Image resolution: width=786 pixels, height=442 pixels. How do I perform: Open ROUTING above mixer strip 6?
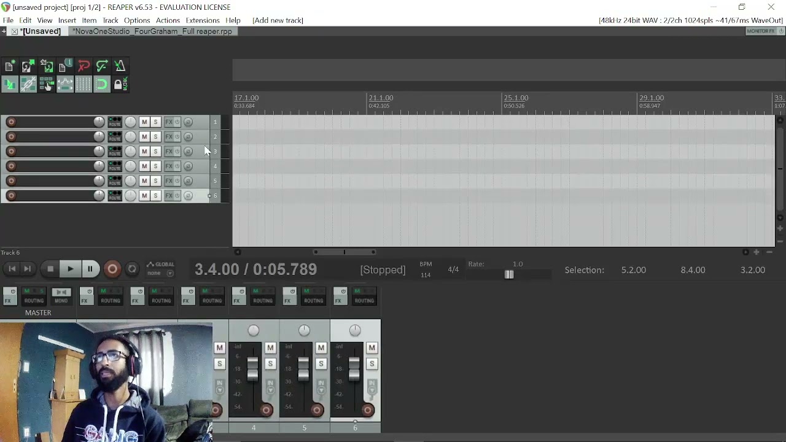tap(364, 296)
